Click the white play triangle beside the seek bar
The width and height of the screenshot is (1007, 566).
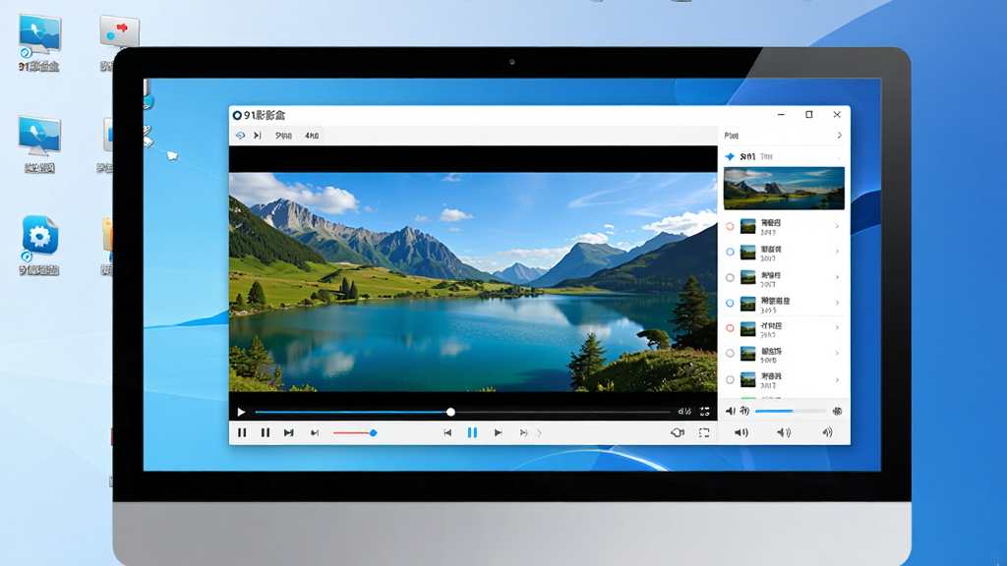242,412
